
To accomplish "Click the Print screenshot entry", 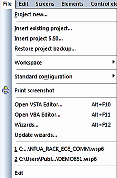I will (x=64, y=90).
